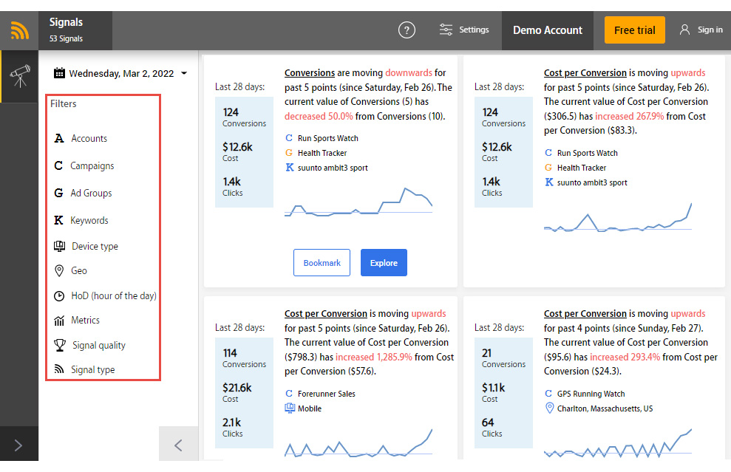Expand the left sidebar with right chevron
731x472 pixels.
point(18,445)
